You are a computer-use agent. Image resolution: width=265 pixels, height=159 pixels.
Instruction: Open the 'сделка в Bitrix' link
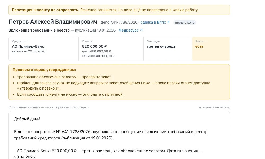tap(155, 22)
